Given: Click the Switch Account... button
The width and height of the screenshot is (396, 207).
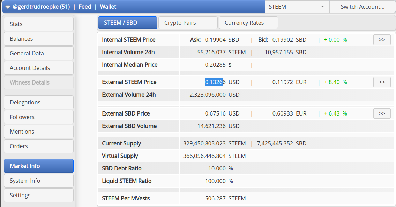Looking at the screenshot, I should tap(363, 7).
